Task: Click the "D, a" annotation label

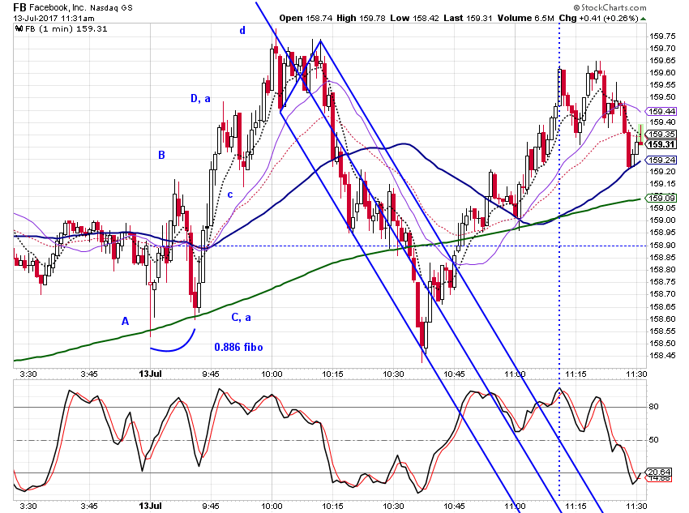Action: click(x=200, y=99)
